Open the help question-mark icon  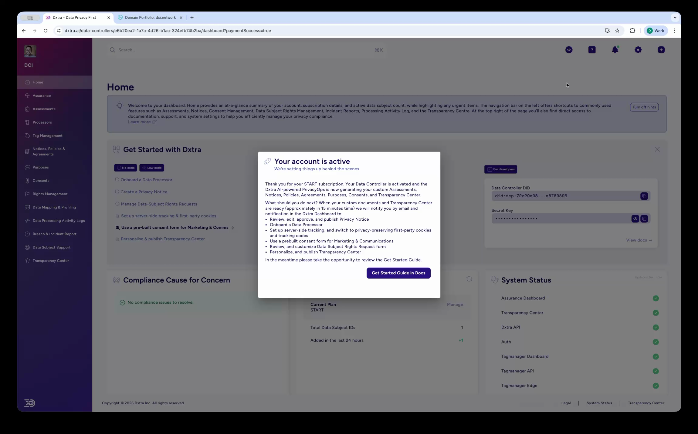592,50
